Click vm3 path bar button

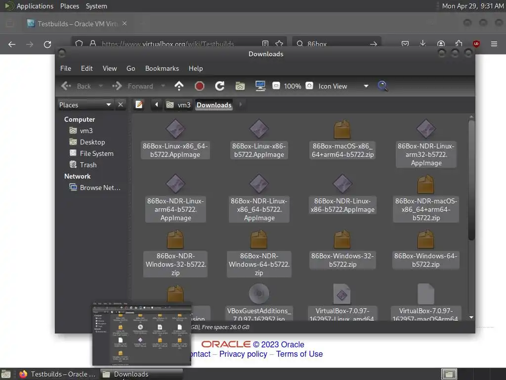click(x=178, y=105)
